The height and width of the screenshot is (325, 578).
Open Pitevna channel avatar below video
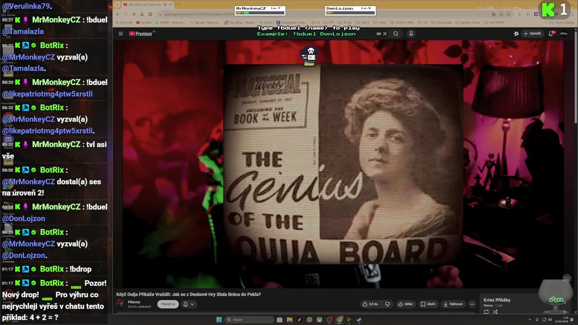click(120, 304)
